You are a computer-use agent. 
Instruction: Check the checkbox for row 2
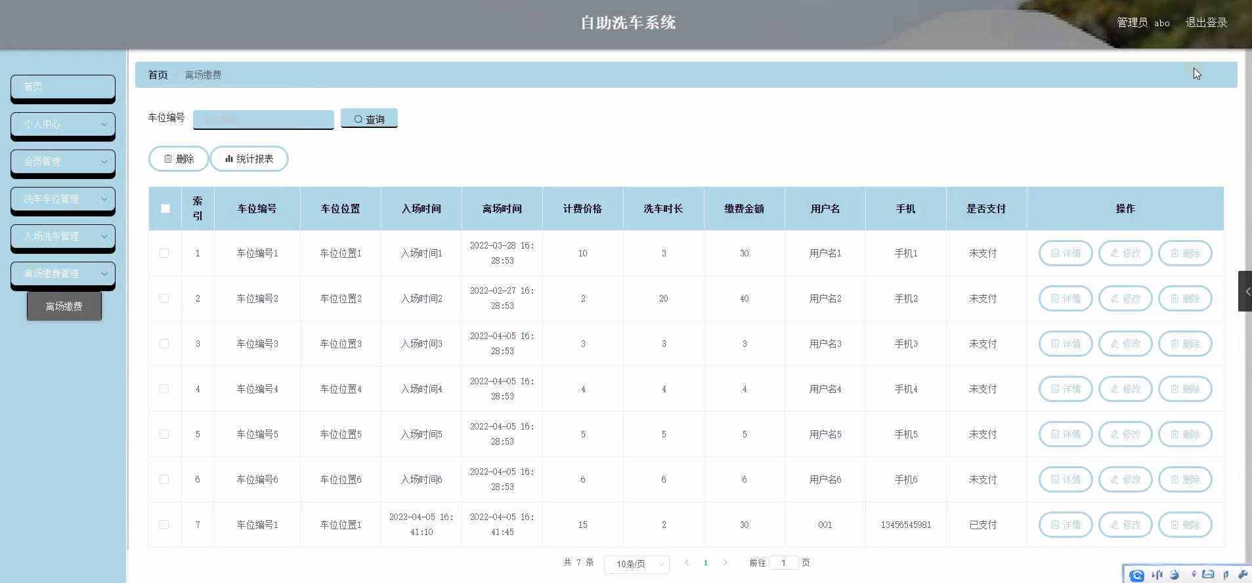(164, 298)
